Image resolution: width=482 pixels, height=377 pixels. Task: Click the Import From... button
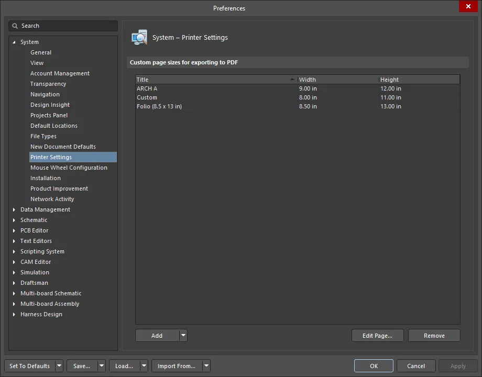(x=177, y=366)
